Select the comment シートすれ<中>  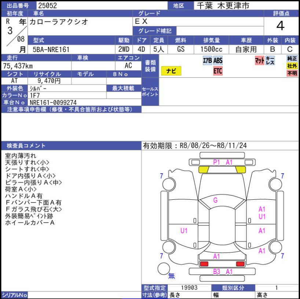pyautogui.click(x=27, y=169)
